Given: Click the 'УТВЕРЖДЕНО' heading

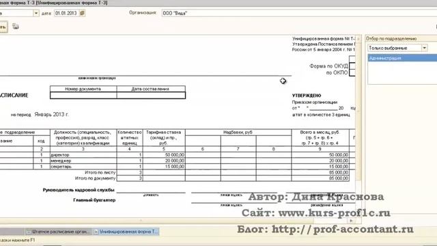Looking at the screenshot, I should (307, 96).
